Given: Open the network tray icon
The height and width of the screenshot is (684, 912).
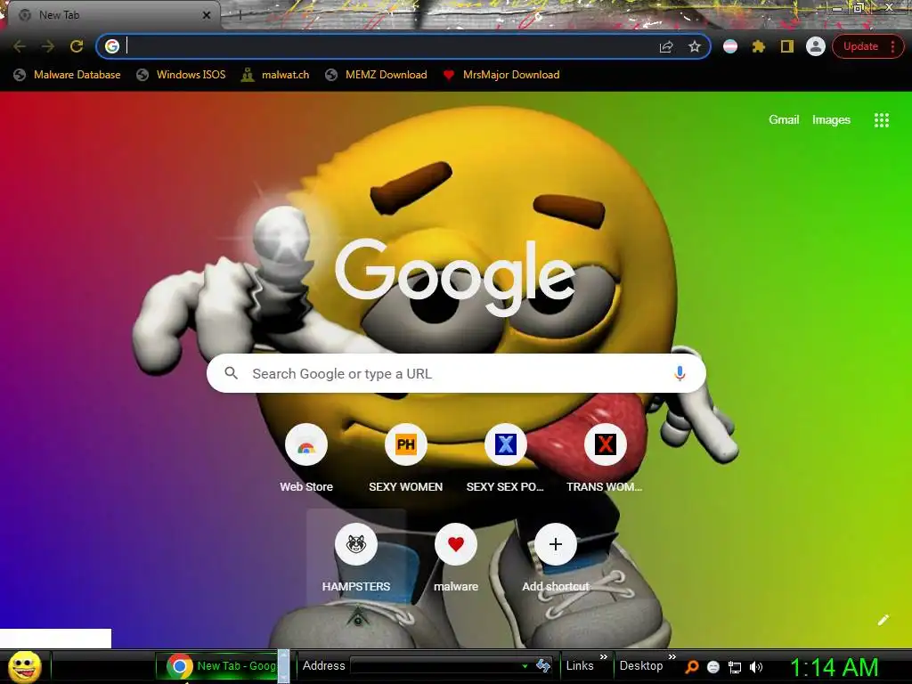Looking at the screenshot, I should [x=735, y=667].
